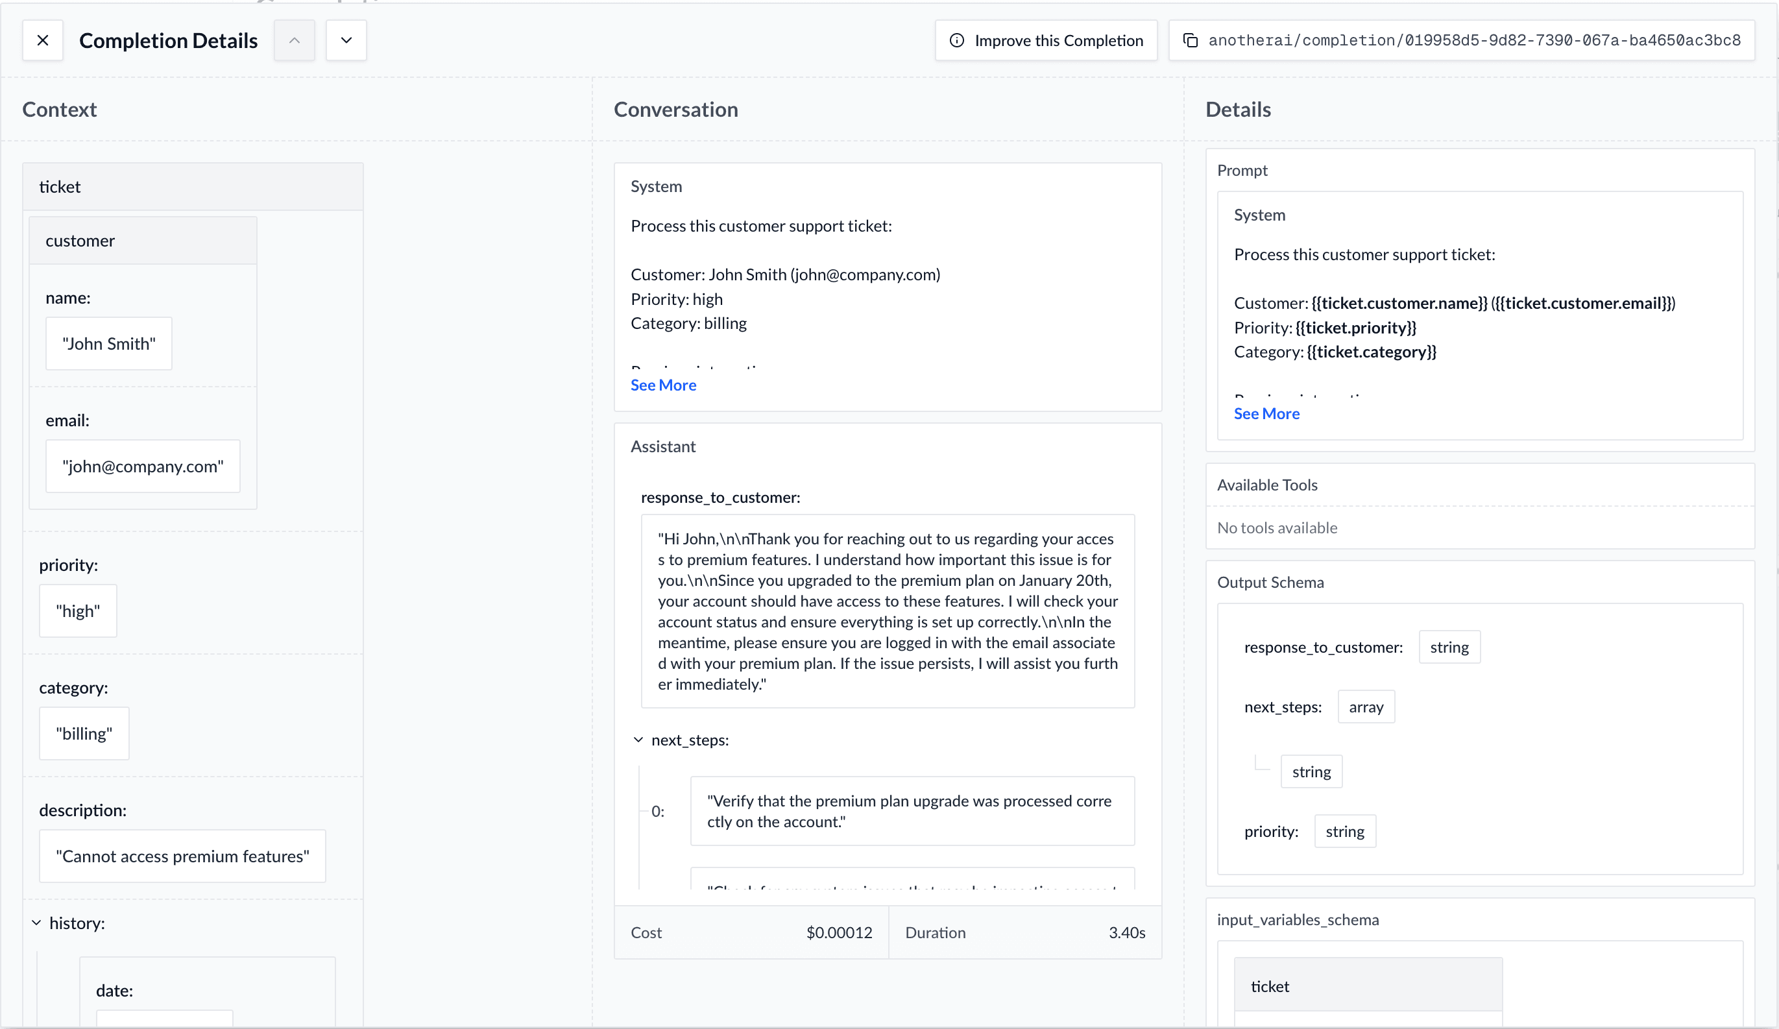
Task: Close the Completion Details panel
Action: (42, 40)
